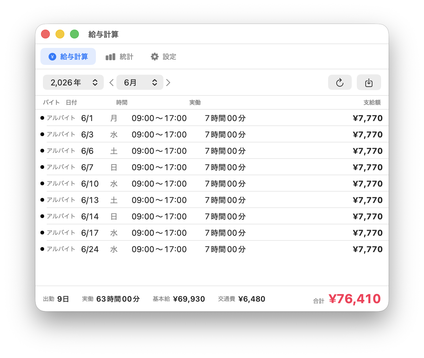Select the 6/7 date cell
The height and width of the screenshot is (358, 424).
point(87,167)
